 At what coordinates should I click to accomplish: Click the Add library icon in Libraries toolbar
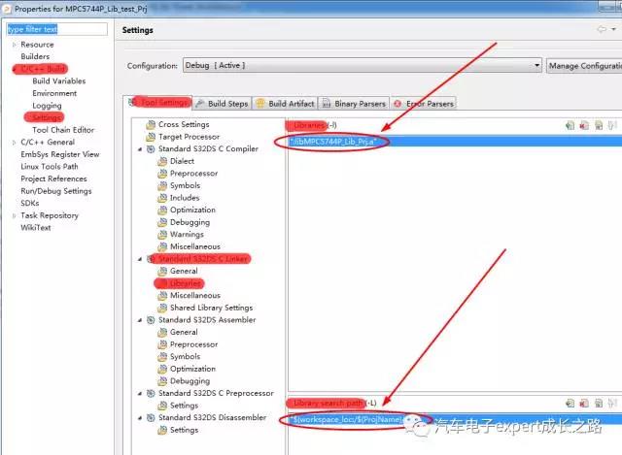(570, 125)
